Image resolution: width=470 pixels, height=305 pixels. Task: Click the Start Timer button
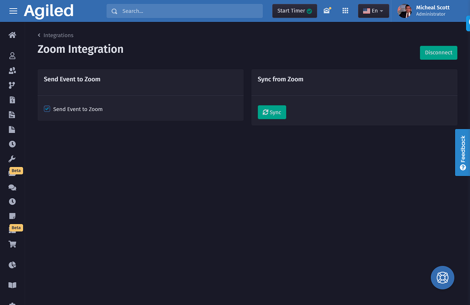(295, 11)
